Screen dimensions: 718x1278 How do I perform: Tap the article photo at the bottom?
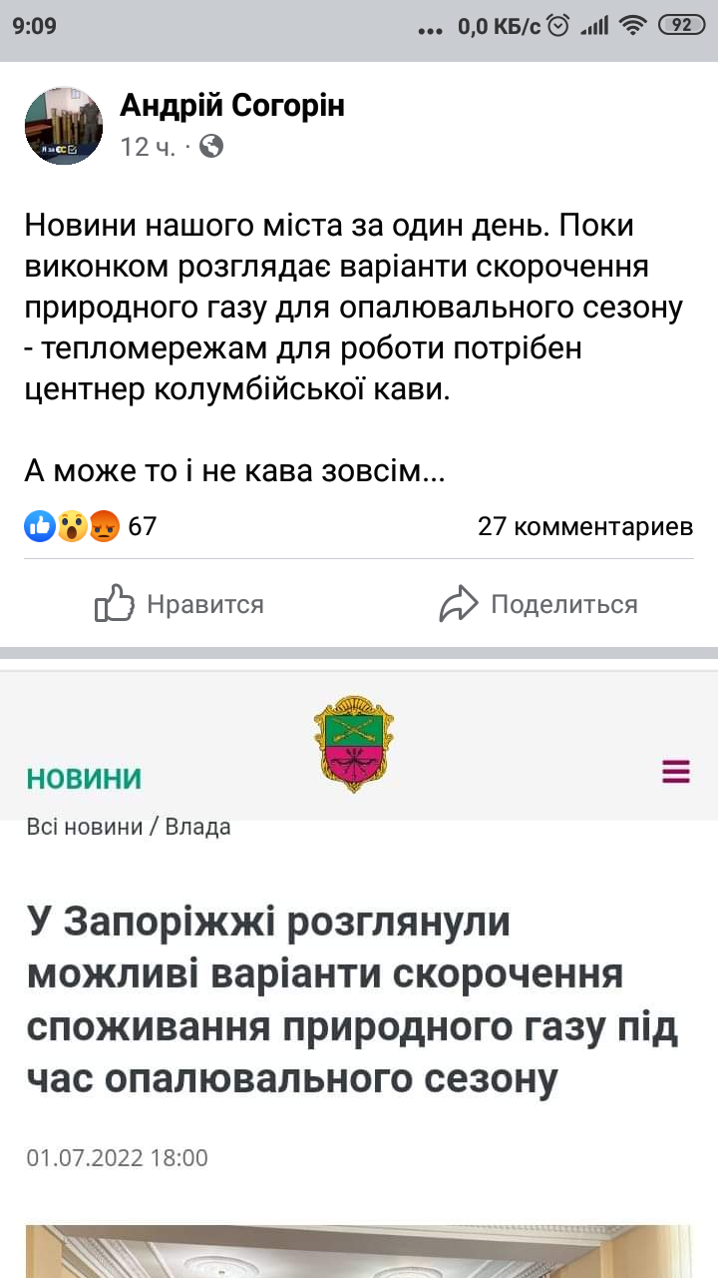359,1251
